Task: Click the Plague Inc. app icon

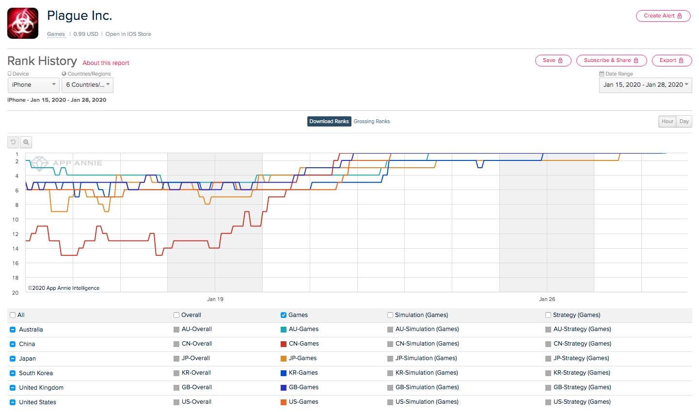Action: [x=23, y=23]
